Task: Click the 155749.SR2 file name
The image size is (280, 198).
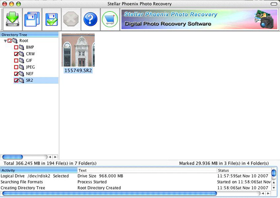Action: coord(78,71)
